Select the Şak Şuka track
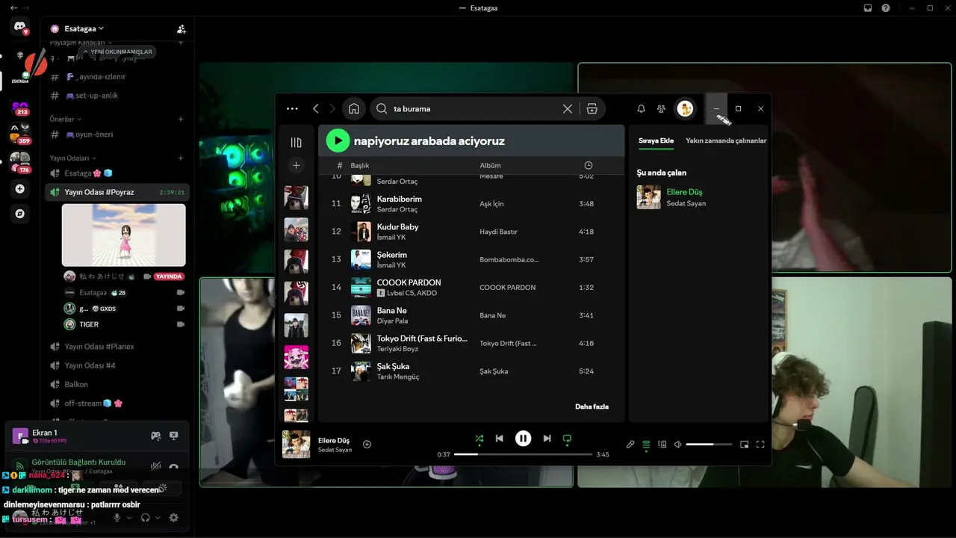This screenshot has width=956, height=538. tap(471, 371)
